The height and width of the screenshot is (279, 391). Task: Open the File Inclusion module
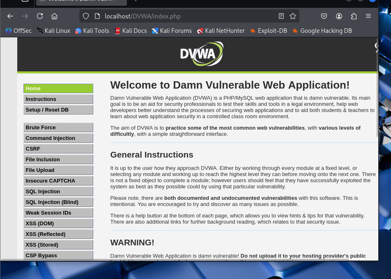[58, 160]
